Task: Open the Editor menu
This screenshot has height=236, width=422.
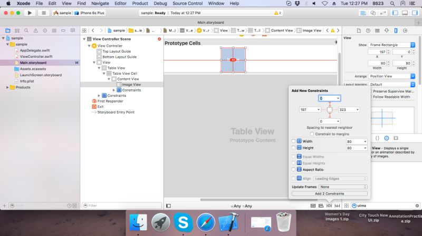Action: click(121, 4)
